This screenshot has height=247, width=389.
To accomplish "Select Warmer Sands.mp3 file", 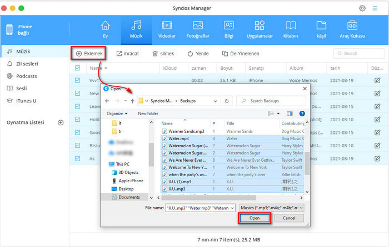I will click(183, 131).
